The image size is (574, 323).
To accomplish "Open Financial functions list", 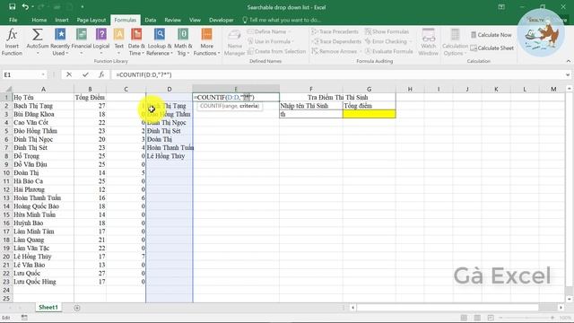I will [x=82, y=42].
